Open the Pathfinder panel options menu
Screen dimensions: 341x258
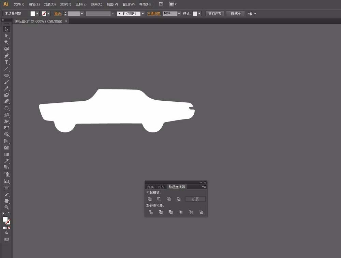(x=204, y=187)
